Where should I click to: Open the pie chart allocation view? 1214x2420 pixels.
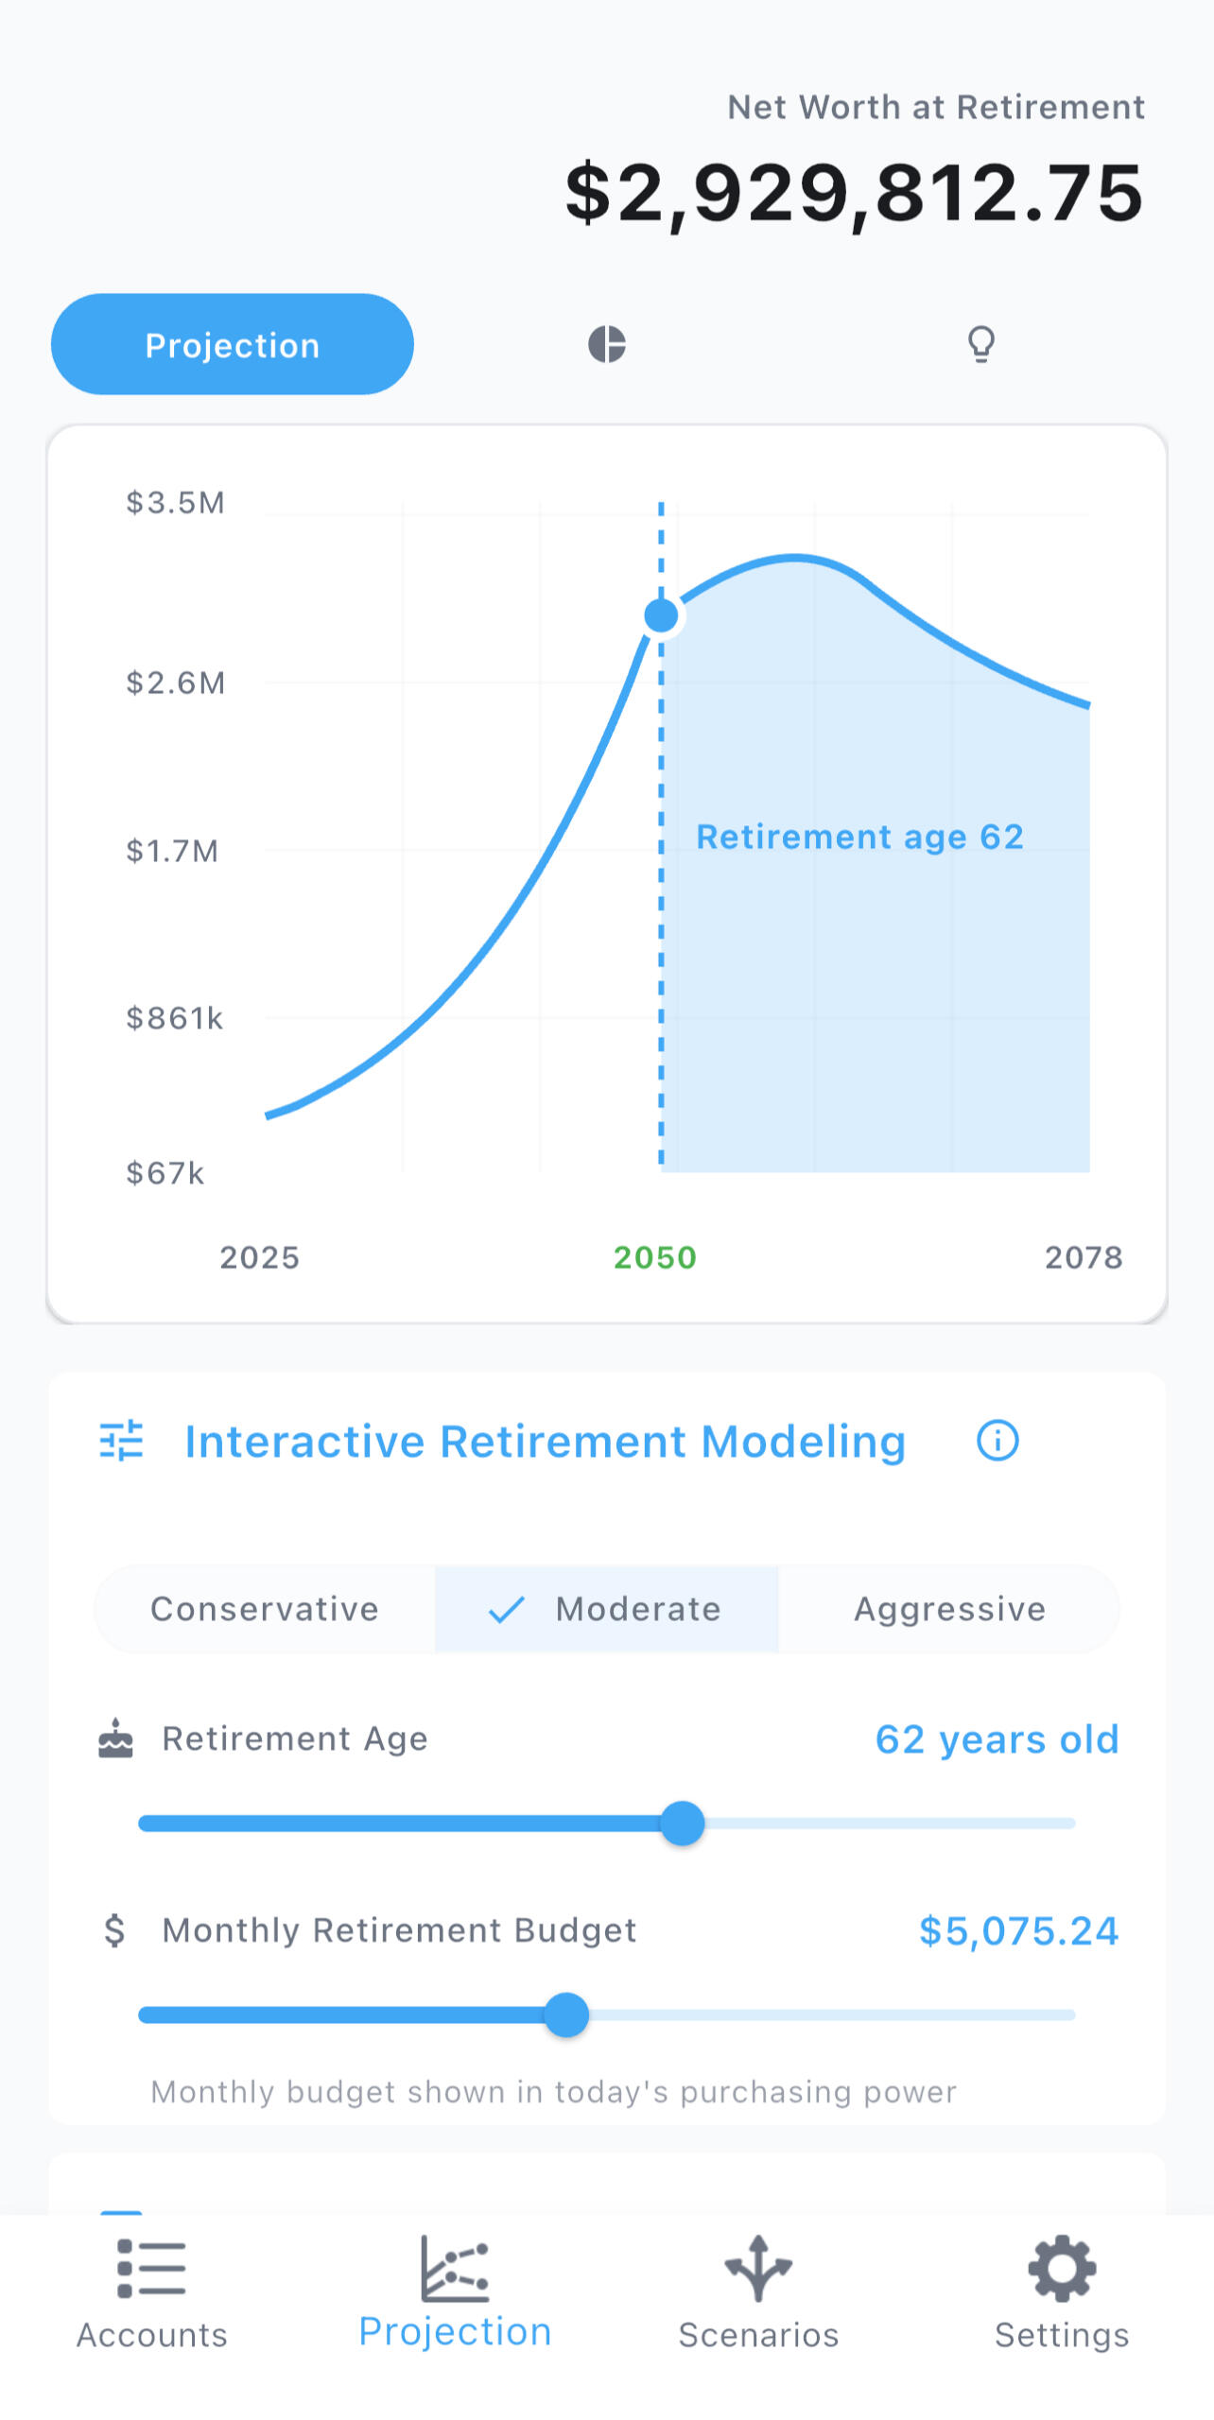(x=606, y=344)
